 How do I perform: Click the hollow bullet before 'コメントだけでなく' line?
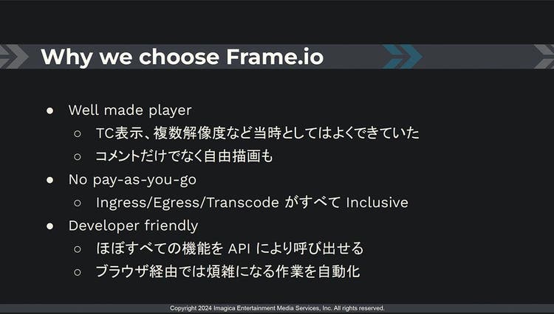pos(78,157)
